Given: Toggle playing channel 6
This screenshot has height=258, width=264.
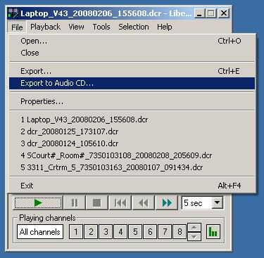Looking at the screenshot, I should pyautogui.click(x=150, y=232).
